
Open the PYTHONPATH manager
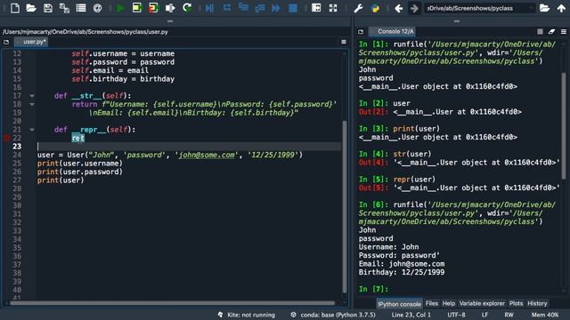(x=375, y=8)
